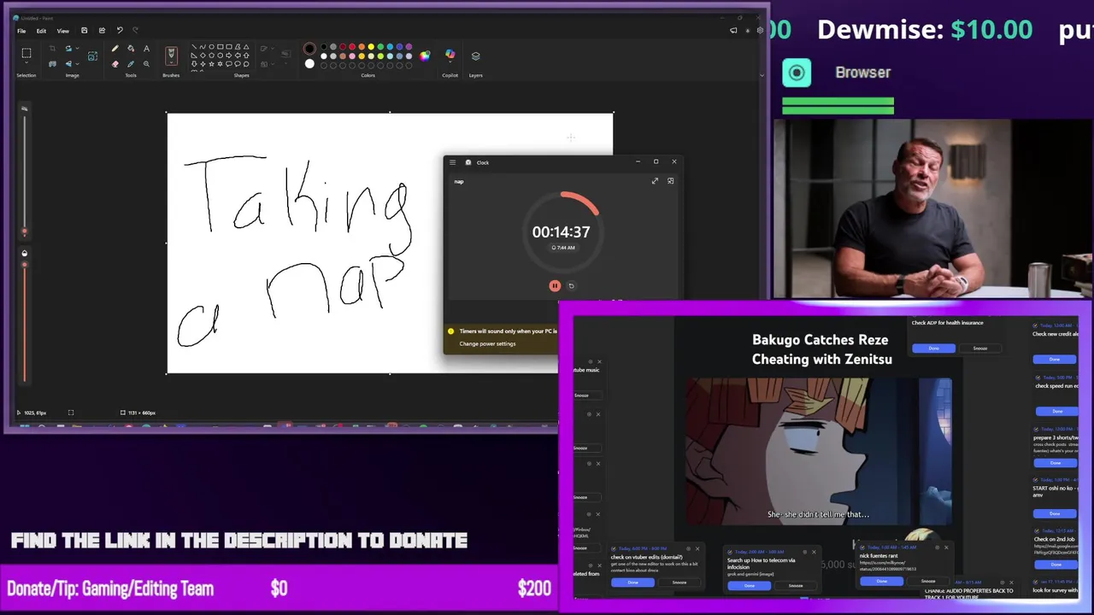Click the keep on top icon on nap timer
The width and height of the screenshot is (1094, 615).
click(x=670, y=181)
